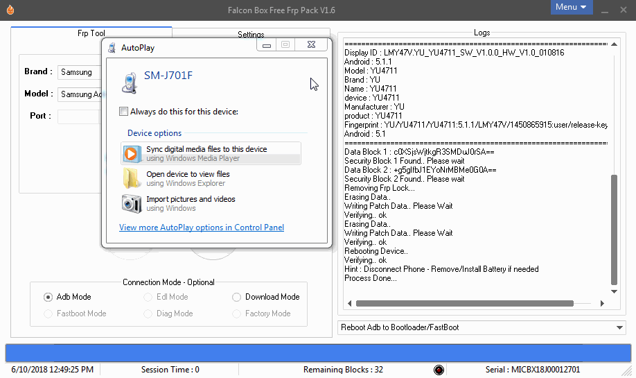
Task: Click the Fingerprint log line
Action: (x=476, y=125)
